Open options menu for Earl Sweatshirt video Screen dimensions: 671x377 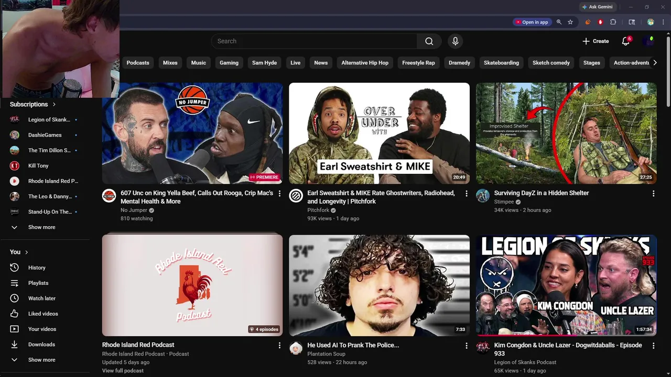[x=467, y=193]
